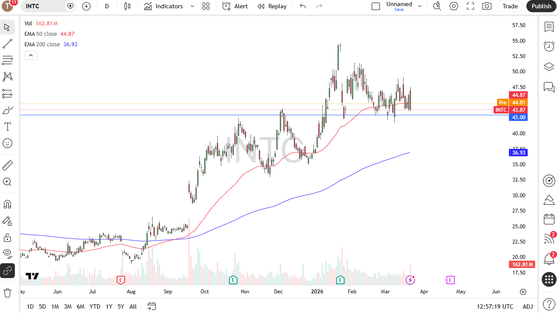This screenshot has width=557, height=313.
Task: Undo the last action
Action: [x=303, y=6]
